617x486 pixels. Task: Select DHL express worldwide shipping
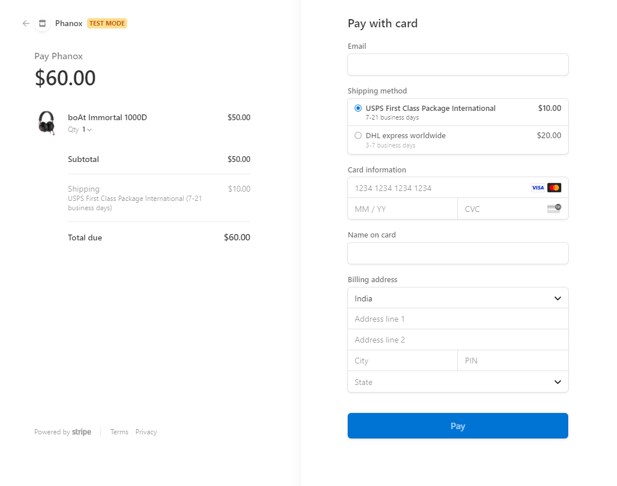point(358,135)
